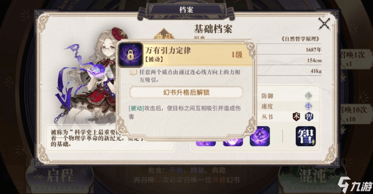Screen dimensions: 373x194
Task: Click the small blue 智 丛书 badge
Action: [x=309, y=116]
